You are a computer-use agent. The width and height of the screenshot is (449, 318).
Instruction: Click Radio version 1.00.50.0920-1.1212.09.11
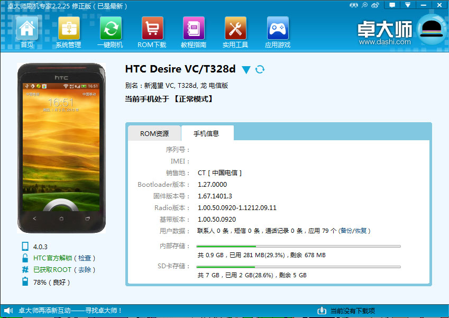click(237, 208)
